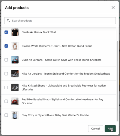Viewport: 120px width, 136px height.
Task: Click the Cancel button
Action: [95, 129]
